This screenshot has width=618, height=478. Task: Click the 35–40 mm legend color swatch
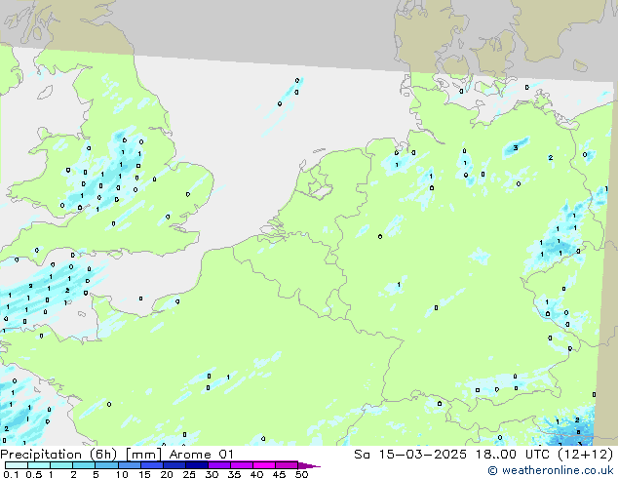tap(242, 465)
